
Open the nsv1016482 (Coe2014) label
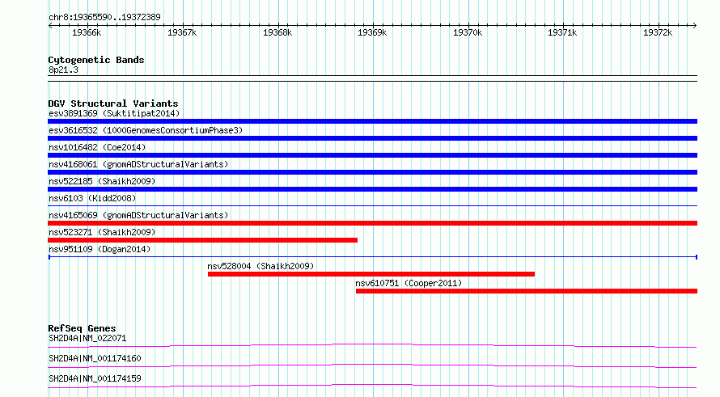pyautogui.click(x=97, y=147)
